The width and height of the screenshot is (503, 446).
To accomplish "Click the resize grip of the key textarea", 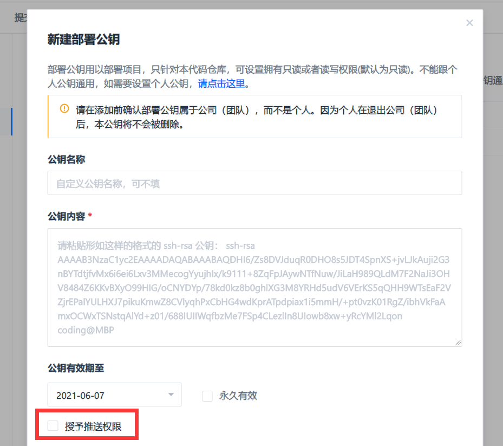I will tap(458, 342).
